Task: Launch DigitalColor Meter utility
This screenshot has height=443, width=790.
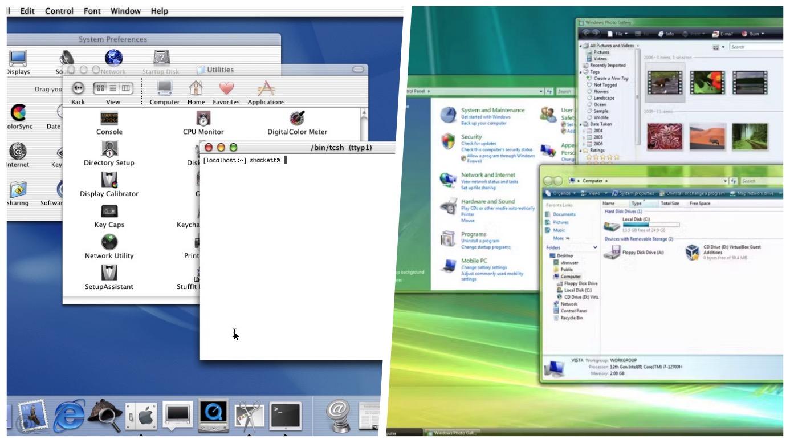Action: point(297,124)
